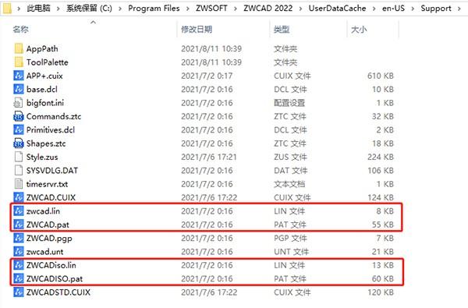The width and height of the screenshot is (468, 308).
Task: Expand chevron after UserDataCache breadcrumb
Action: pos(374,9)
